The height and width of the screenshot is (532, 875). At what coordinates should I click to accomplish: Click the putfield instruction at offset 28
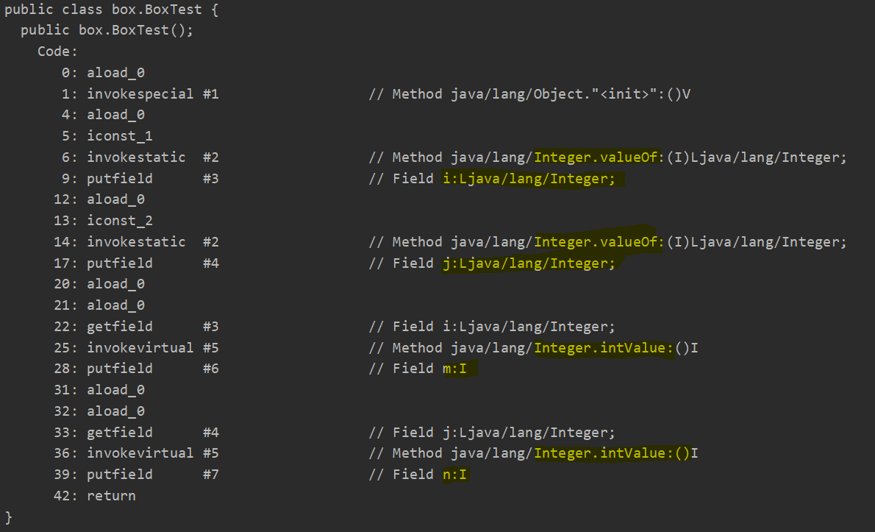(x=120, y=369)
